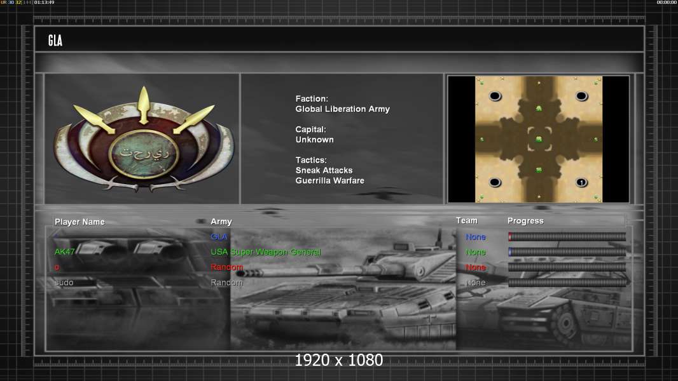The image size is (678, 381).
Task: Click AK47's loading progress bar
Action: 567,252
